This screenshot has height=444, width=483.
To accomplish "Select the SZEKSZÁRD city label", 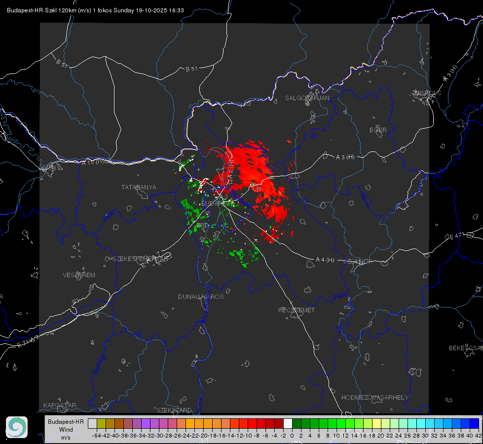I will click(x=174, y=410).
